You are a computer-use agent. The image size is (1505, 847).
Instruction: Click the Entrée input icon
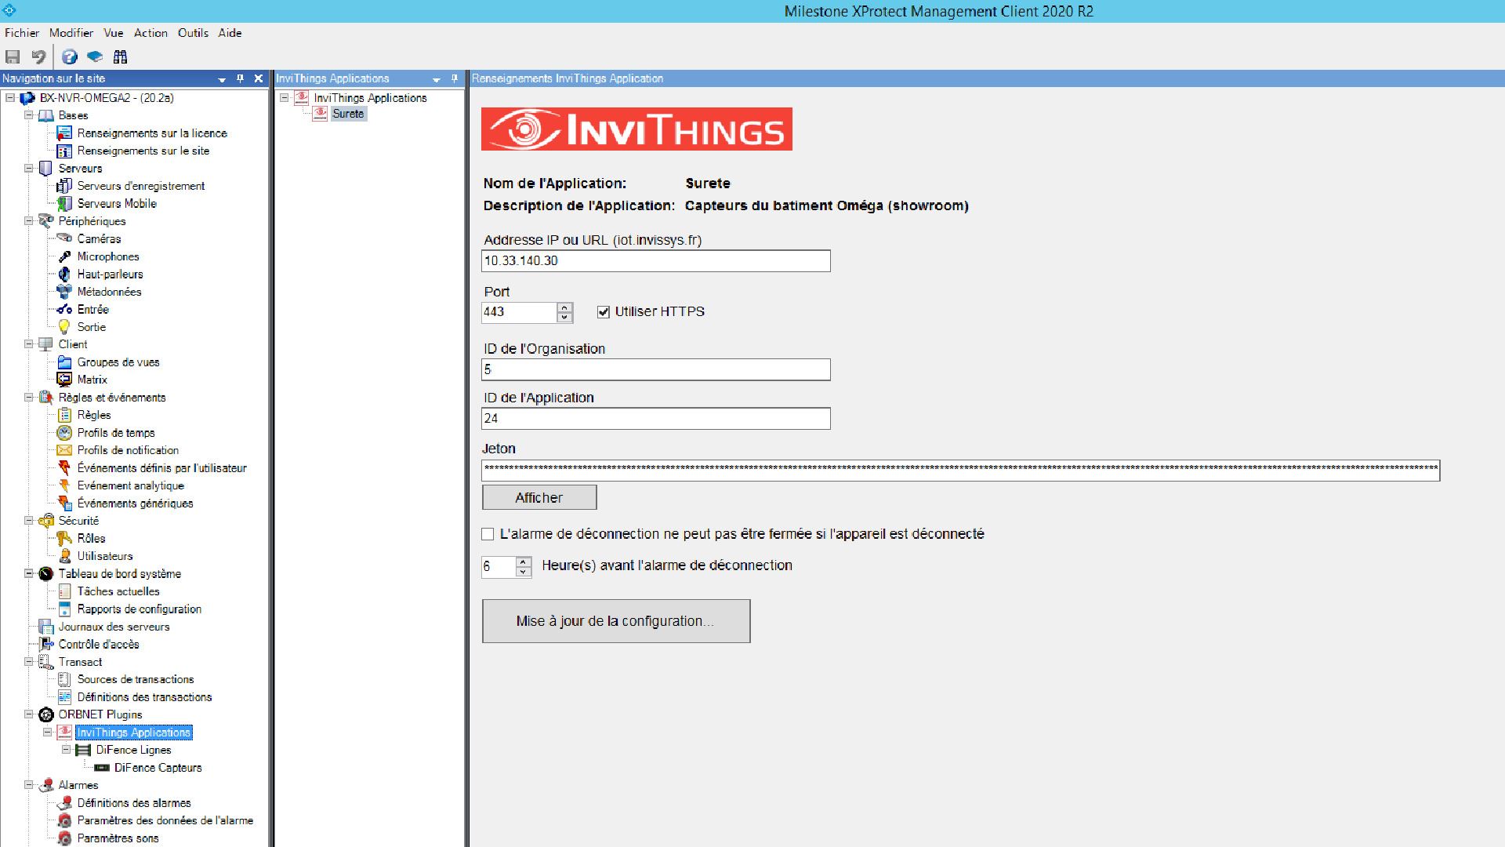click(x=64, y=309)
